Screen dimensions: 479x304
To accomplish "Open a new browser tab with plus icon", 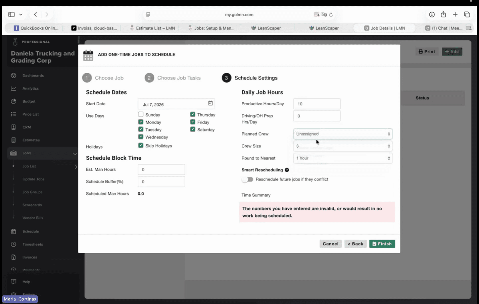I will pos(455,14).
